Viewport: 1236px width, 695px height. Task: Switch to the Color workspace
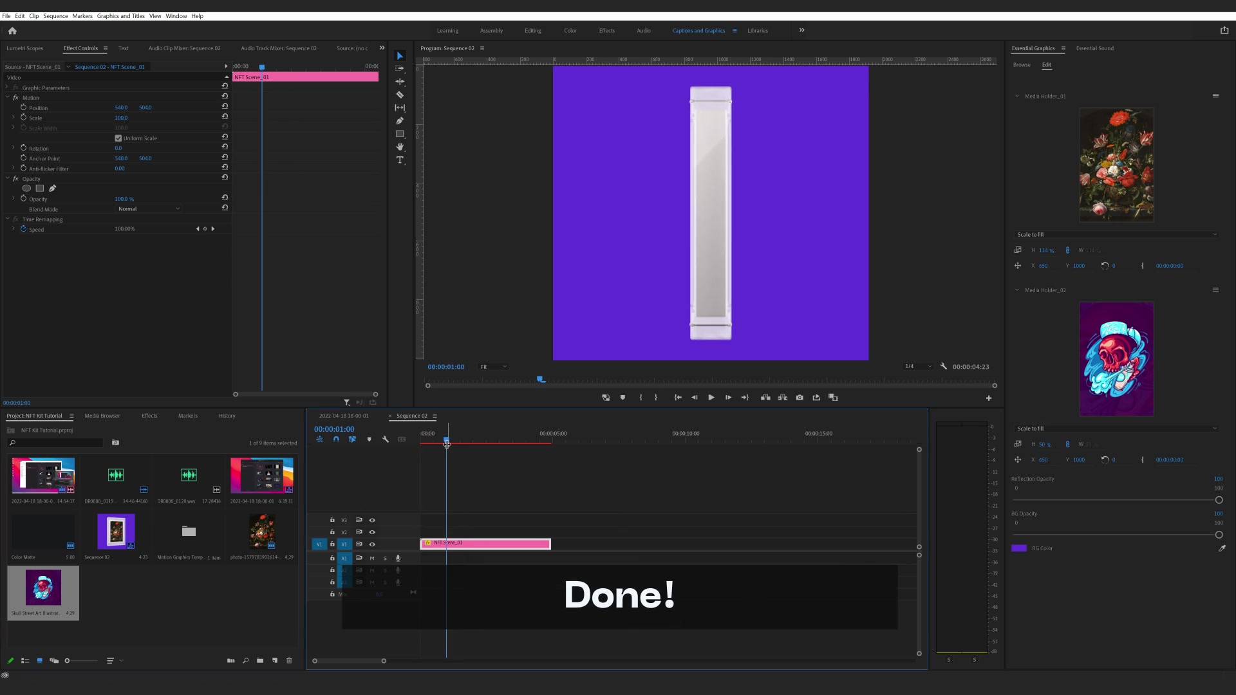[x=570, y=31]
